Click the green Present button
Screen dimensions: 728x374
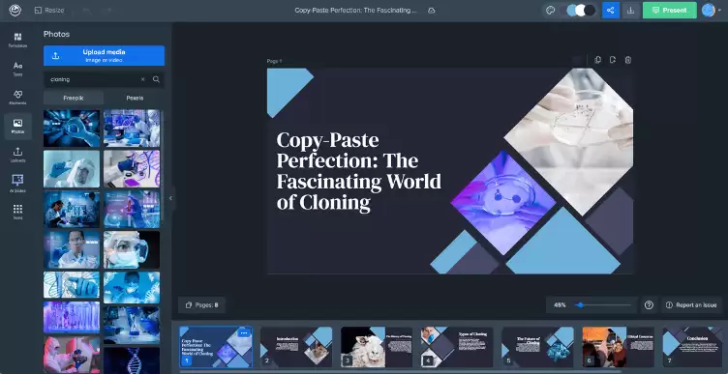click(670, 11)
